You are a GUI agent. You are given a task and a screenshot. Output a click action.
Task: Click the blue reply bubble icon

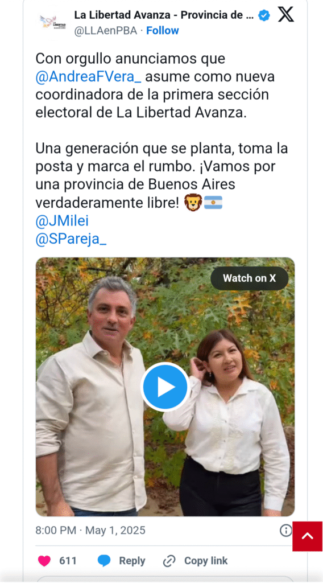104,561
